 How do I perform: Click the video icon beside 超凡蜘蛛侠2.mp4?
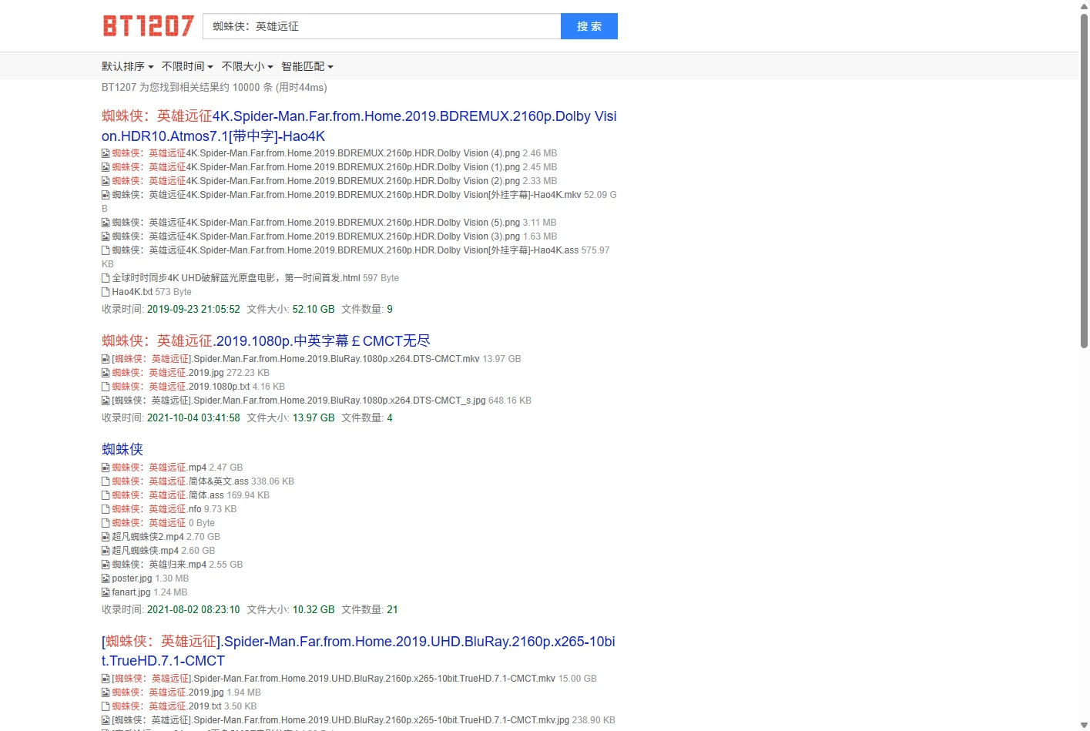point(106,537)
